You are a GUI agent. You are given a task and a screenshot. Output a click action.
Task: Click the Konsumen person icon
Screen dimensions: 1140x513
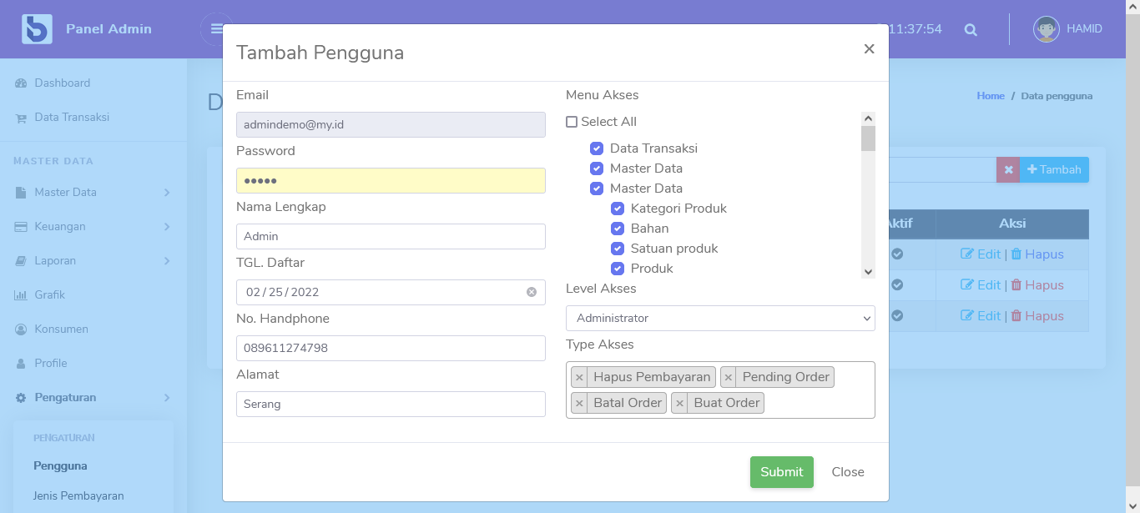point(21,329)
